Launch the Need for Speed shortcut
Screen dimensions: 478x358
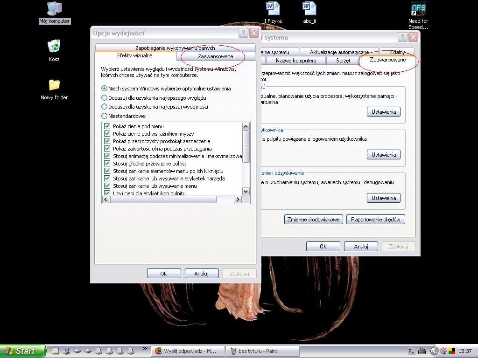click(x=418, y=9)
